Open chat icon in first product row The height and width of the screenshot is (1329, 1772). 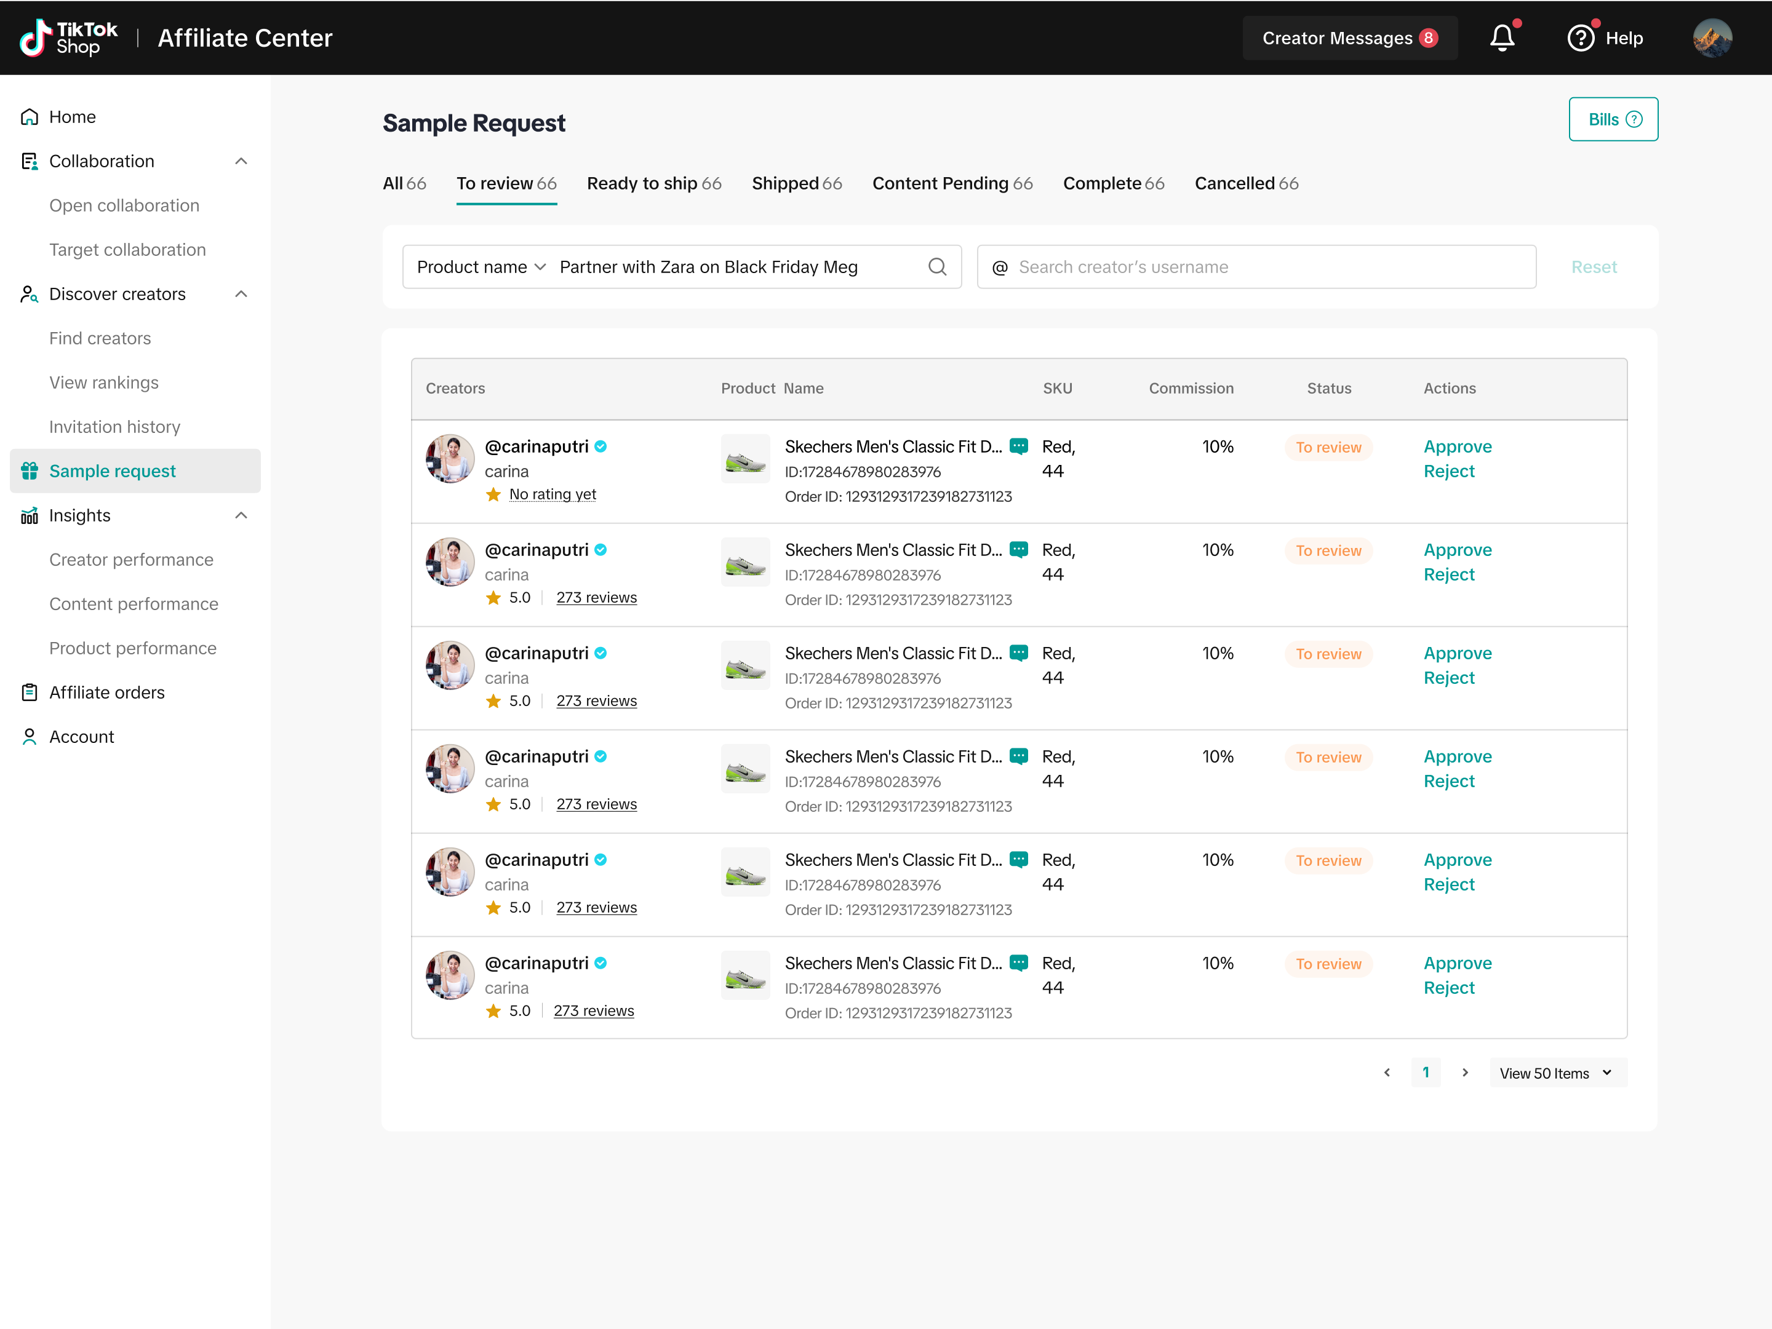click(x=1019, y=446)
